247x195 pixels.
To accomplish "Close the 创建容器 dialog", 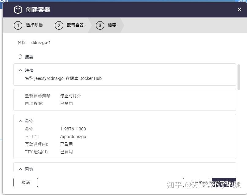I will pyautogui.click(x=240, y=9).
